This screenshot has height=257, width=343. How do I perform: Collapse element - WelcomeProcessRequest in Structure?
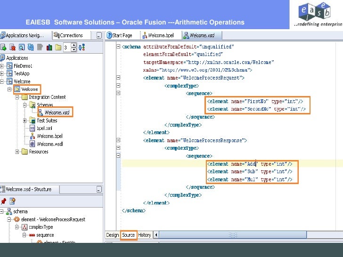9,219
